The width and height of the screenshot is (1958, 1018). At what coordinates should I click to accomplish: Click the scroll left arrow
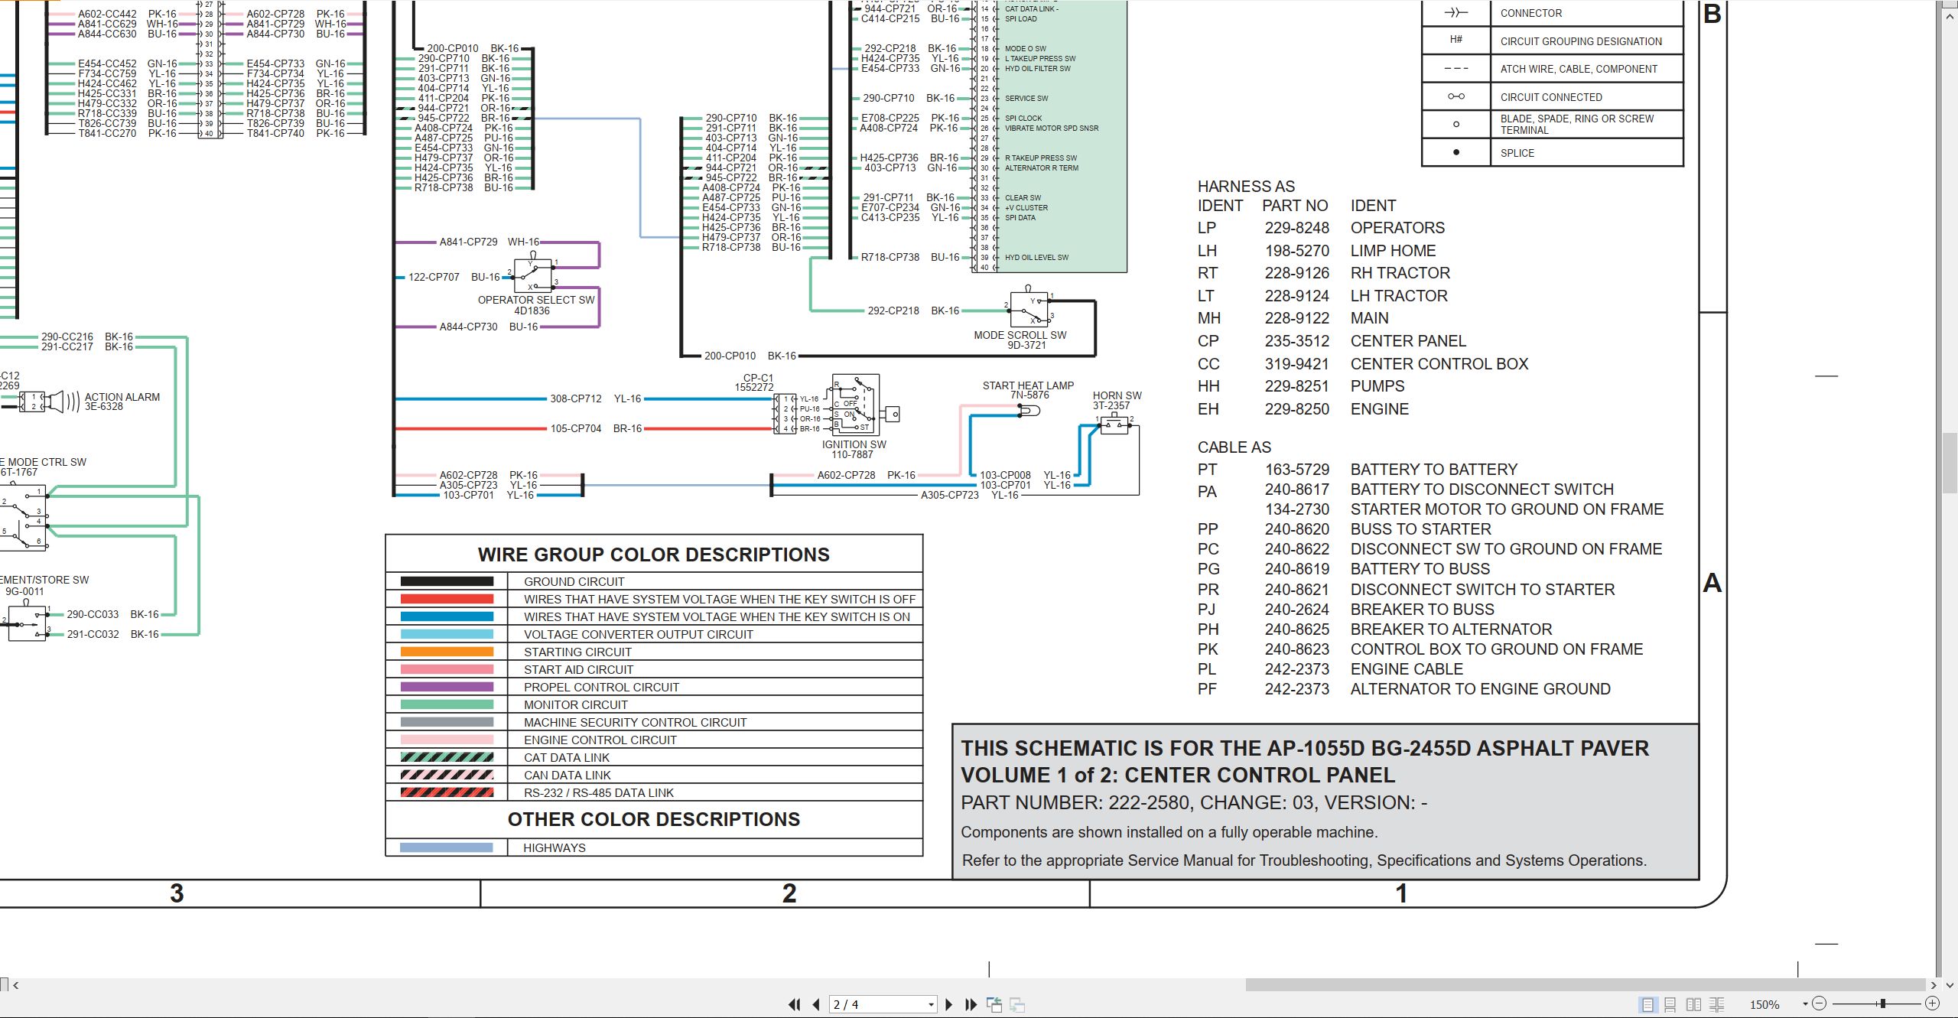[15, 985]
